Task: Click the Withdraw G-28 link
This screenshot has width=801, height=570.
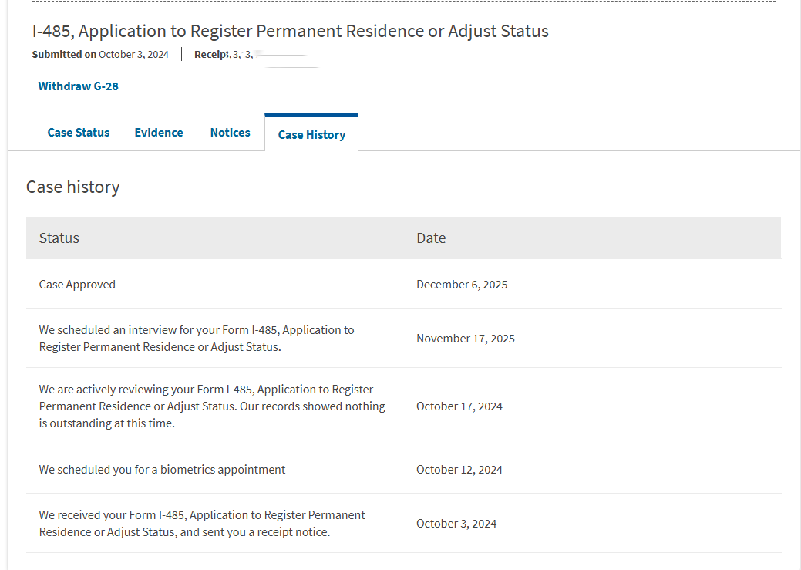Action: coord(79,86)
